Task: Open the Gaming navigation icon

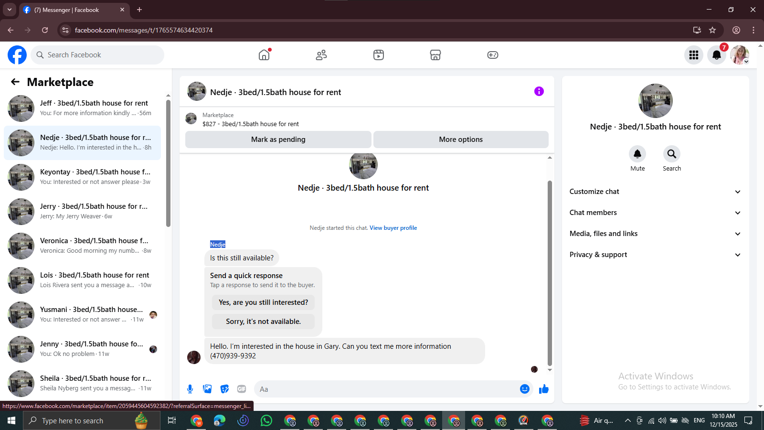Action: [493, 55]
